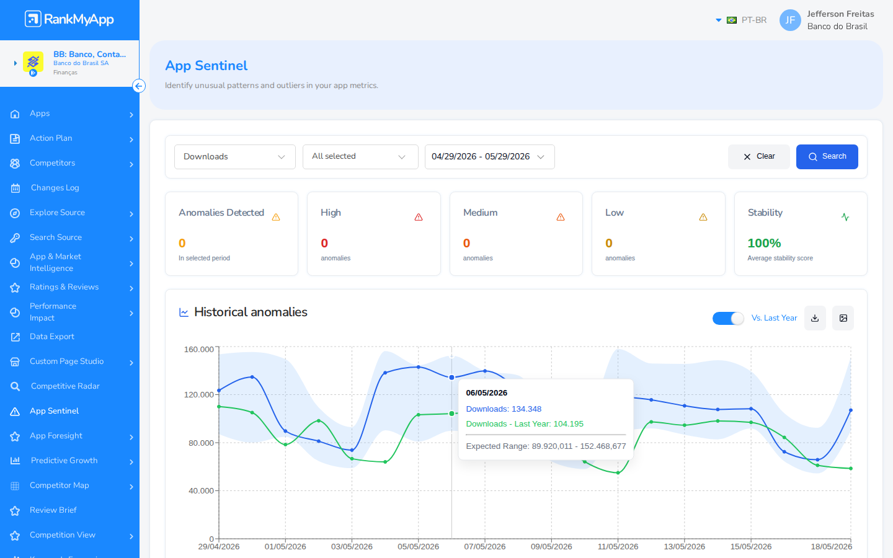Expand the Predictive Growth chevron

pyautogui.click(x=131, y=462)
